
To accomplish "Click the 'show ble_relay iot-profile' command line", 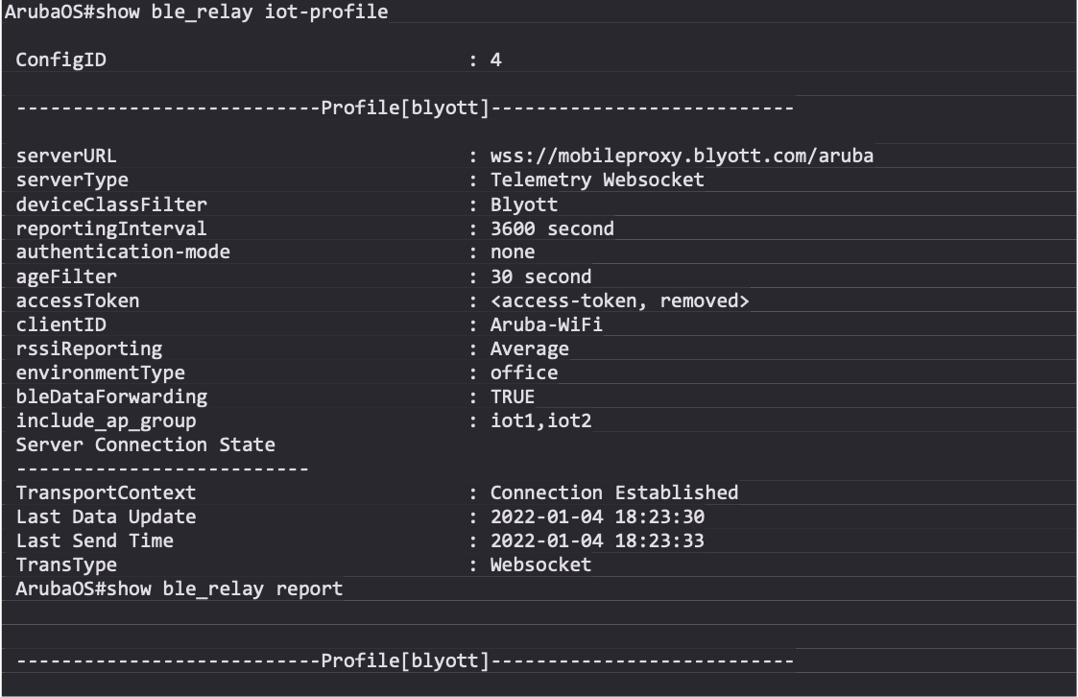I will pos(197,12).
